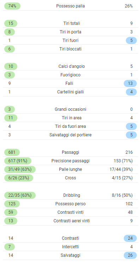Select the Tiri in porta label
This screenshot has width=140, height=266.
(70, 32)
